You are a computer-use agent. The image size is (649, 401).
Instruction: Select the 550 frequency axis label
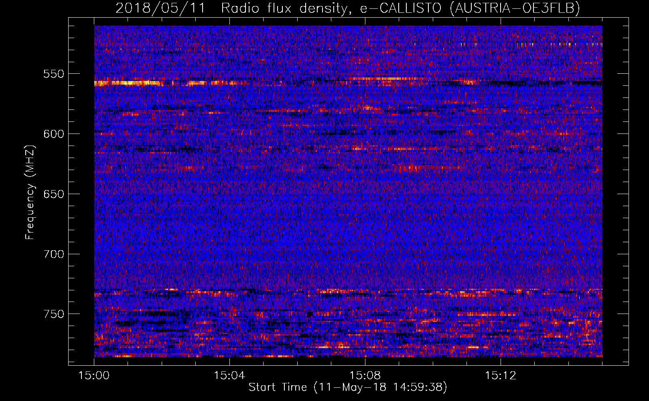[x=54, y=74]
